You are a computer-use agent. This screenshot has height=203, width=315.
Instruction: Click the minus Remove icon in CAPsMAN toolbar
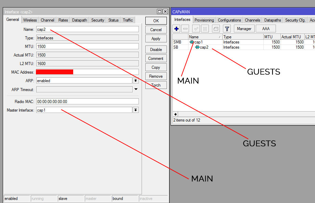coord(185,29)
